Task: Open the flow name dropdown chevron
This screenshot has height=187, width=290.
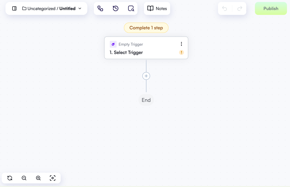Action: click(80, 8)
